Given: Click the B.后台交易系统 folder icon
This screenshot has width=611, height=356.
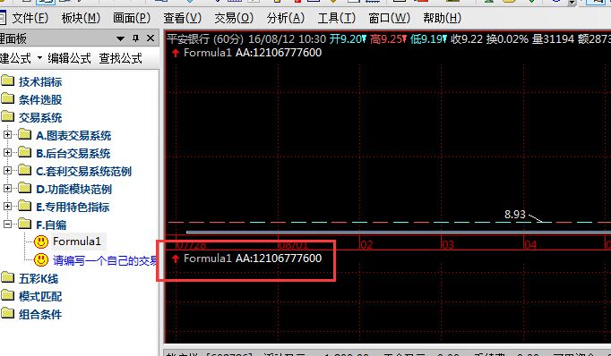Looking at the screenshot, I should click(24, 152).
